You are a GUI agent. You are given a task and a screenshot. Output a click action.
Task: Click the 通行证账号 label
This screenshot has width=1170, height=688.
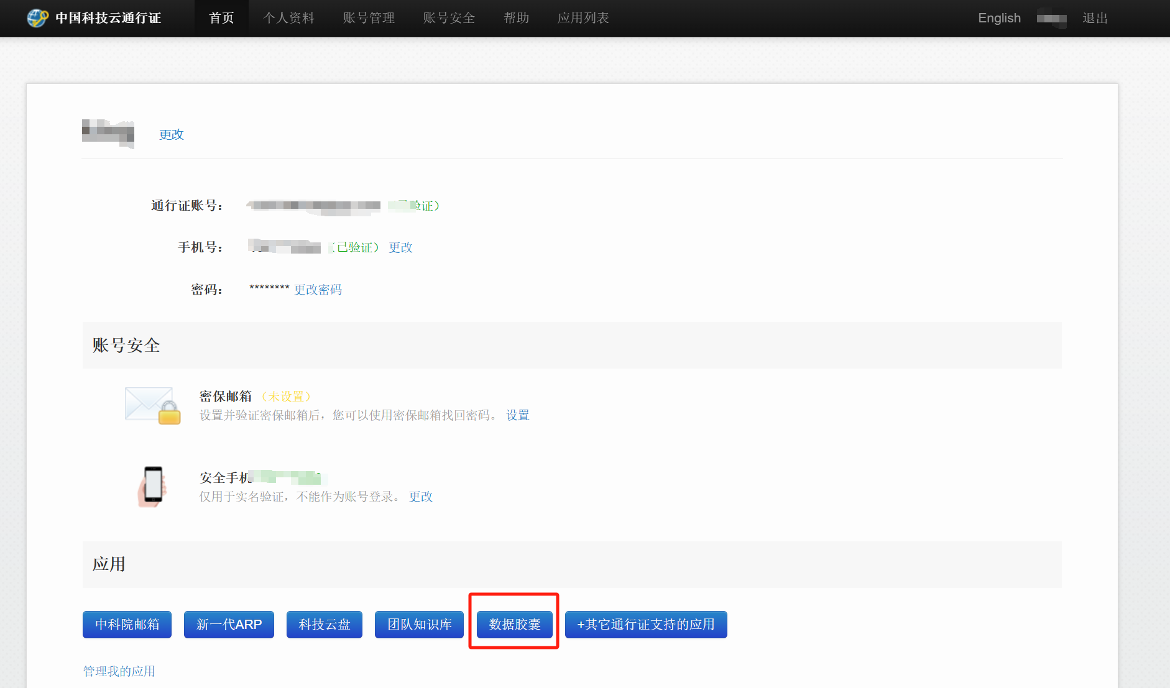(187, 206)
